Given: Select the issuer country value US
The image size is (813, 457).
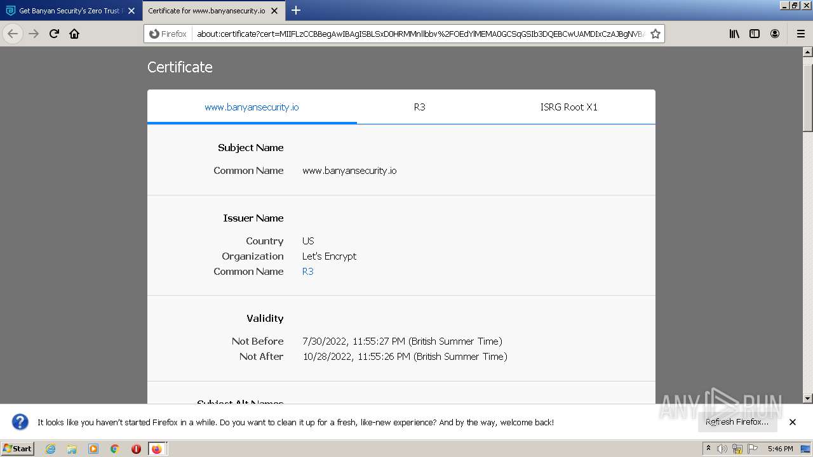Looking at the screenshot, I should click(308, 241).
